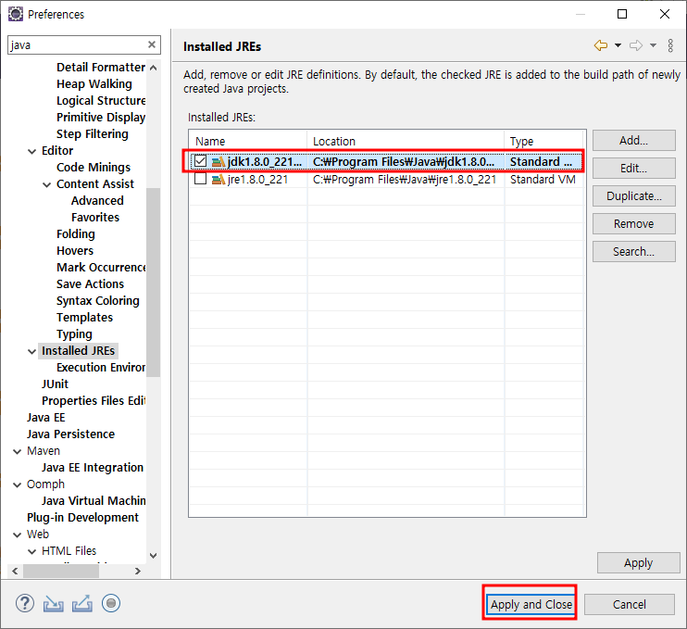687x629 pixels.
Task: Select Plug-in Development in the tree
Action: click(82, 517)
